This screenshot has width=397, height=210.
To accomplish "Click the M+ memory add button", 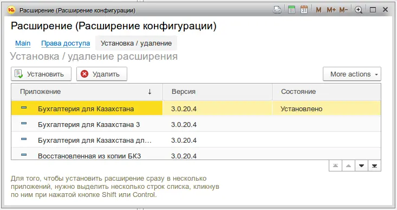I will click(331, 10).
